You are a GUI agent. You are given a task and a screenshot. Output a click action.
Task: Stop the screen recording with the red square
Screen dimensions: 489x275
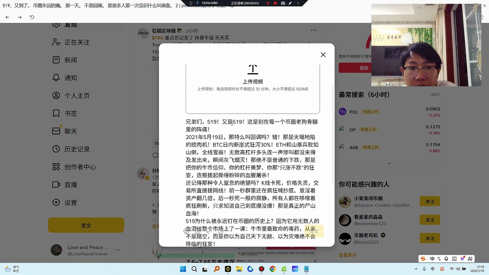(275, 3)
